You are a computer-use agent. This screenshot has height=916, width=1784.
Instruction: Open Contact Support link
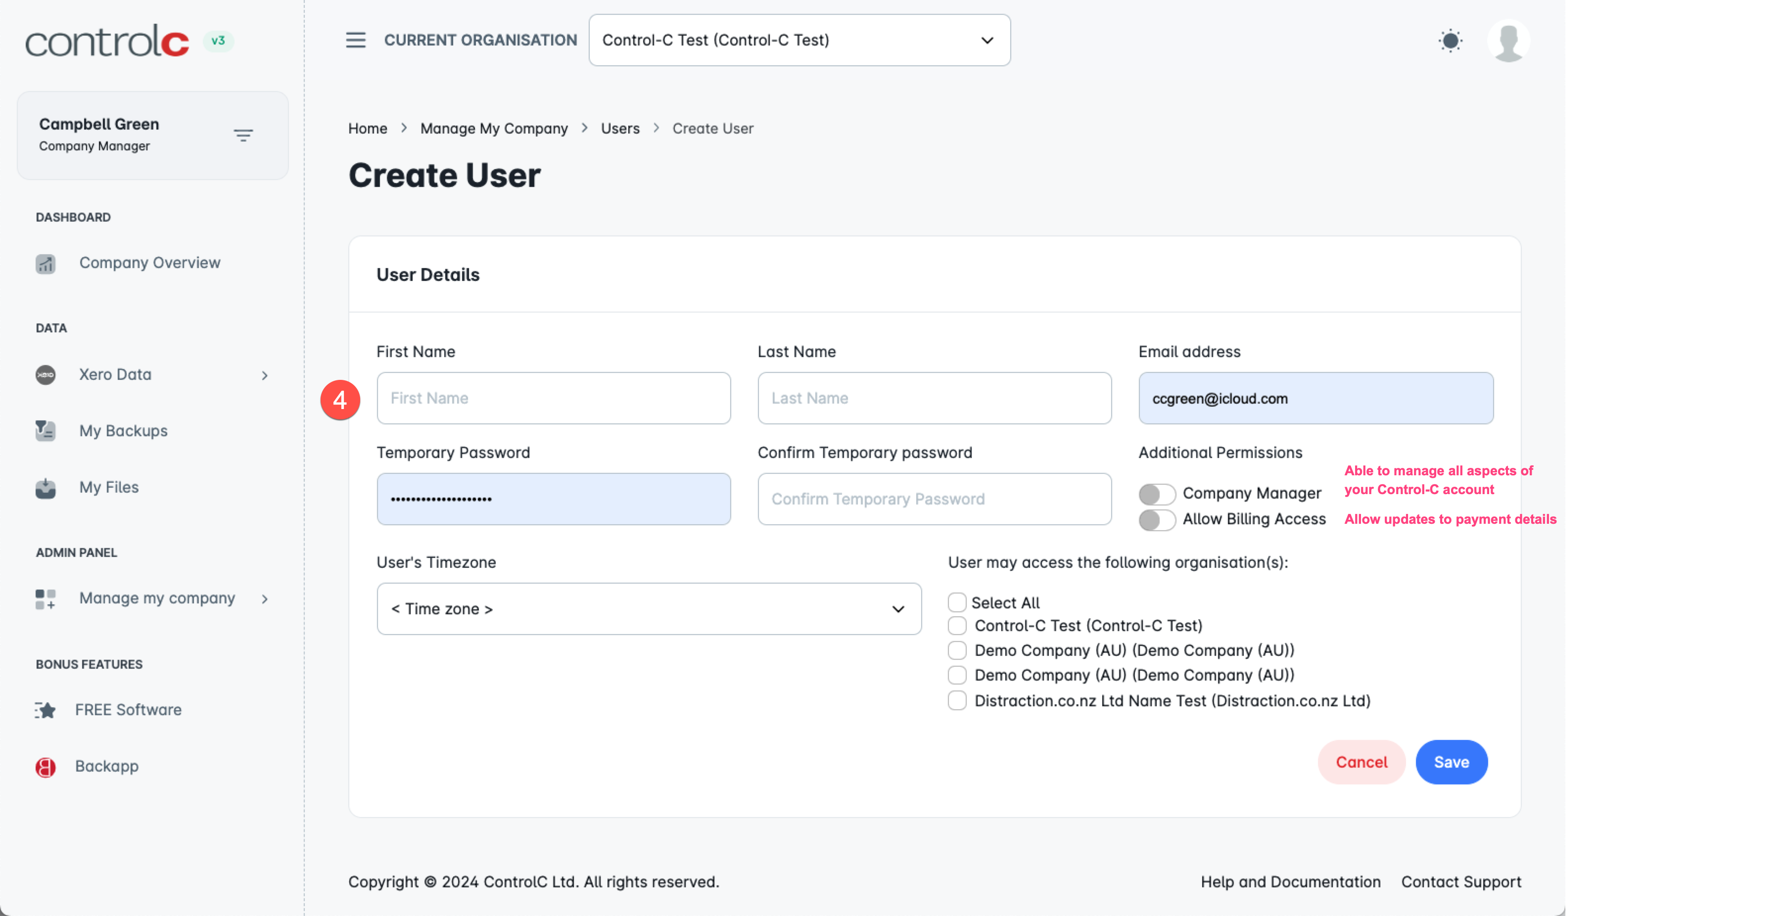coord(1461,882)
